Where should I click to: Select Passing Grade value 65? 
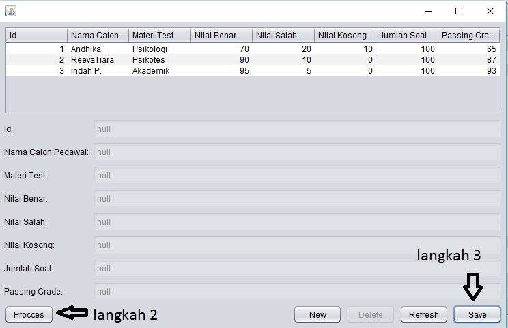(469, 49)
